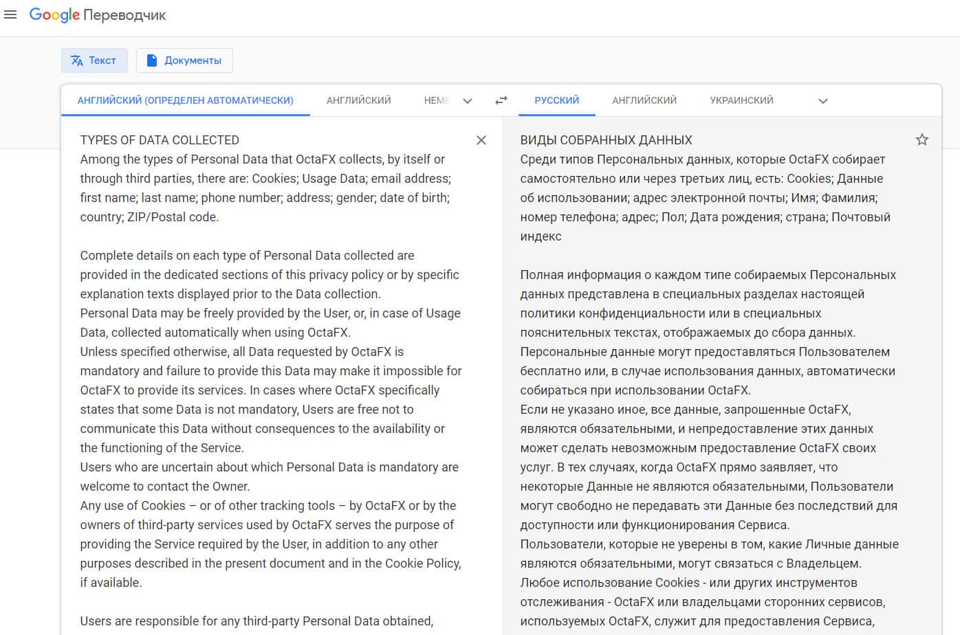Select Английский as target language
960x635 pixels.
pos(644,100)
